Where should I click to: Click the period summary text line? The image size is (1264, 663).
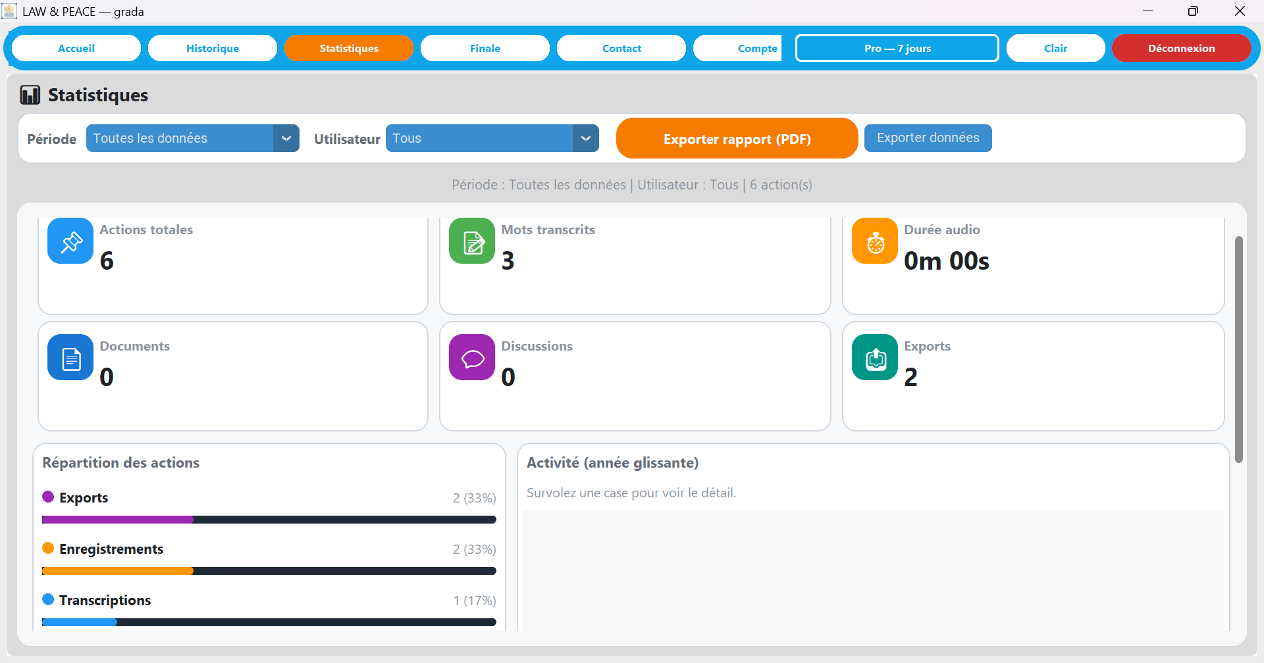point(632,185)
